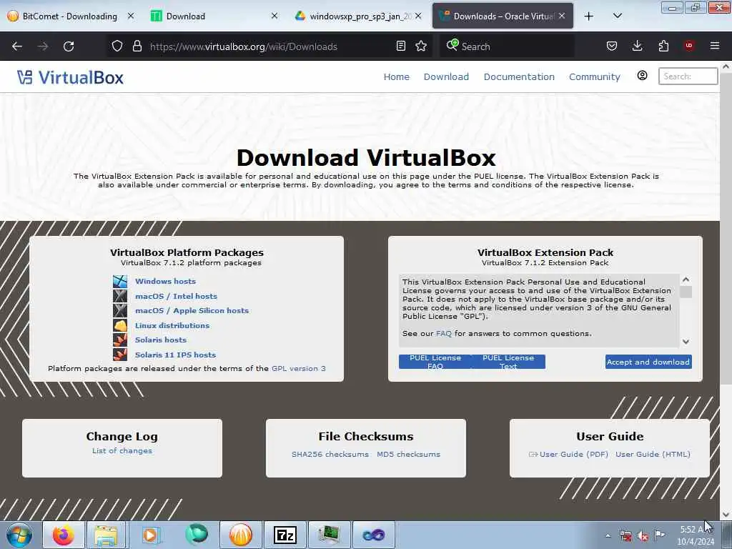Click the Solaris hosts link
Viewport: 732px width, 549px height.
[x=161, y=340]
